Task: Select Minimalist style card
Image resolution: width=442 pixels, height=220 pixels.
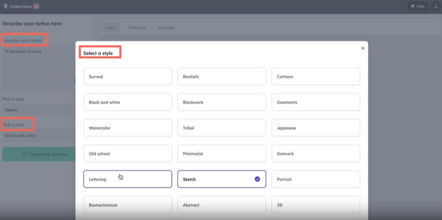Action: coord(222,153)
